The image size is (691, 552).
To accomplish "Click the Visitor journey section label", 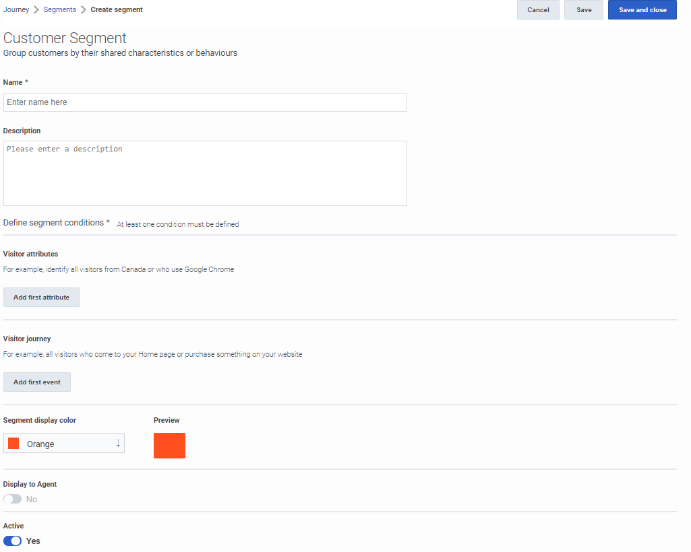I will pos(27,339).
